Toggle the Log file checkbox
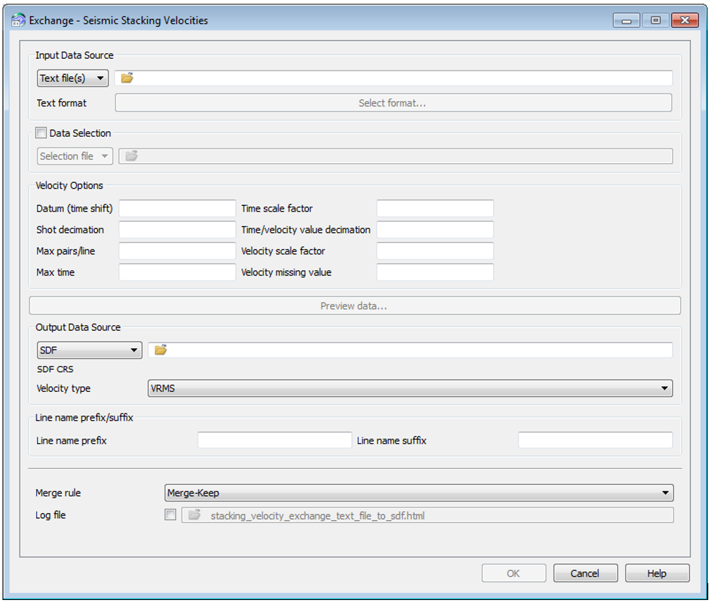Screen dimensions: 712x605 point(170,516)
